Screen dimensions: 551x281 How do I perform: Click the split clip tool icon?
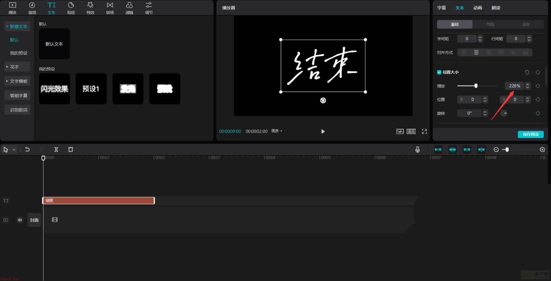tap(56, 149)
